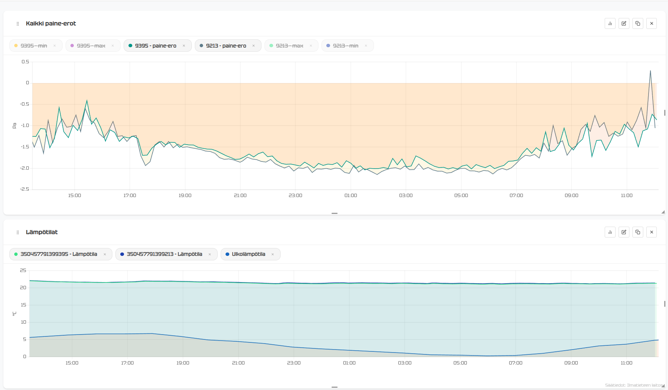Edit the Kaikki paine-erot panel
668x390 pixels.
pyautogui.click(x=624, y=23)
